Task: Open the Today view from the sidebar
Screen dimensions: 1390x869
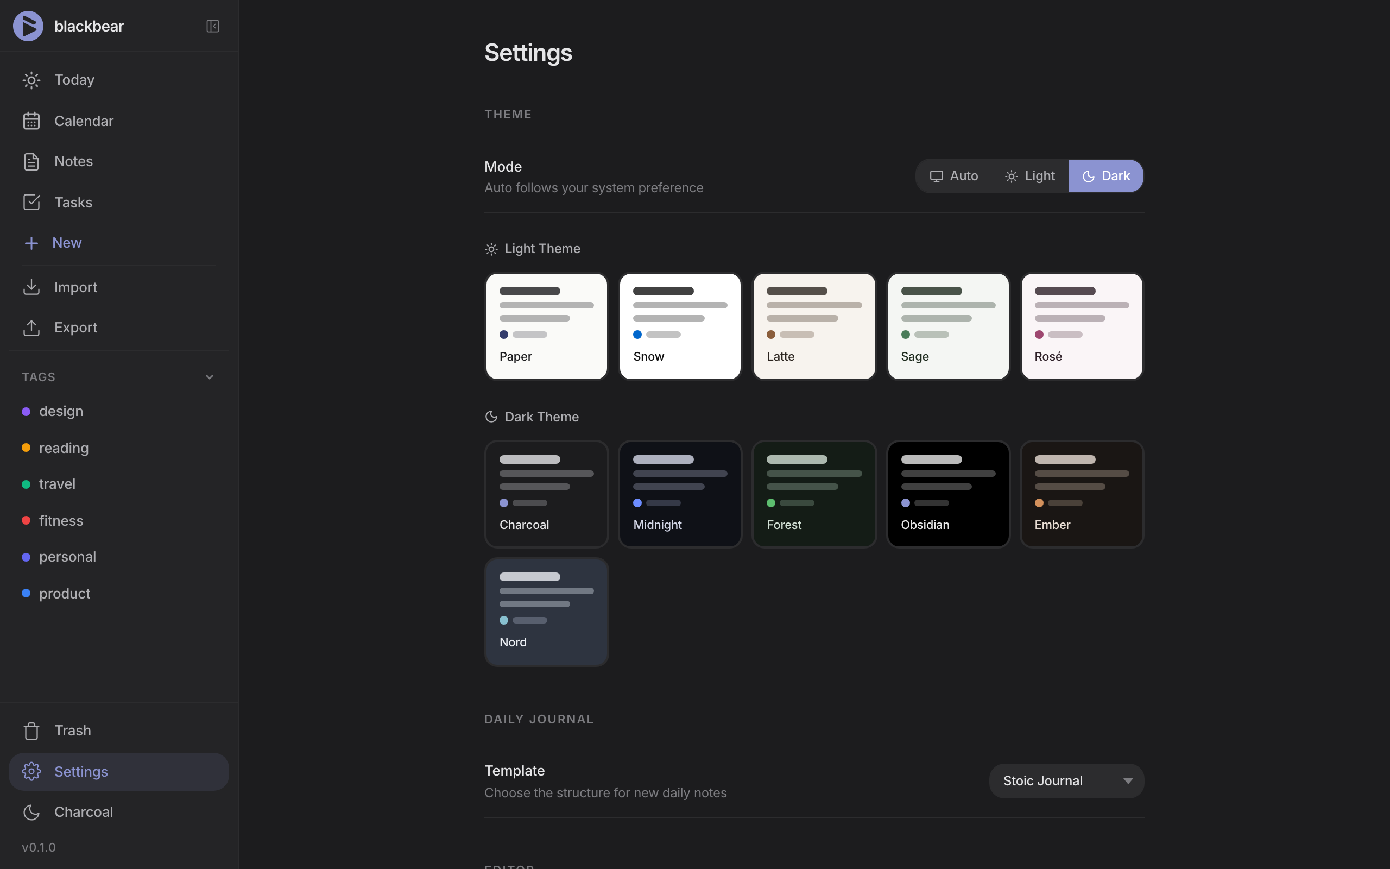Action: (x=74, y=80)
